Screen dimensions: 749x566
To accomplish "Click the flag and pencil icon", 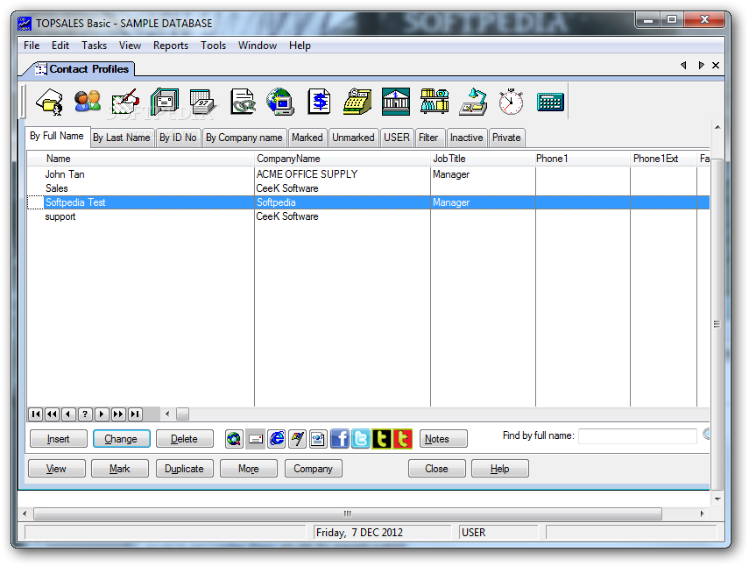I will [x=298, y=438].
